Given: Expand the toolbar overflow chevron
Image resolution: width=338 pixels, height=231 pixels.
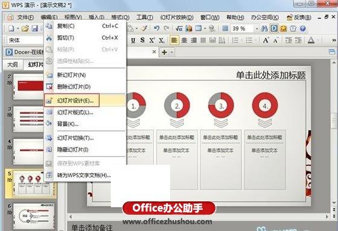Looking at the screenshot, I should tap(334, 41).
